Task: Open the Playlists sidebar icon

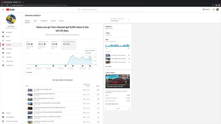Action: tap(3, 41)
